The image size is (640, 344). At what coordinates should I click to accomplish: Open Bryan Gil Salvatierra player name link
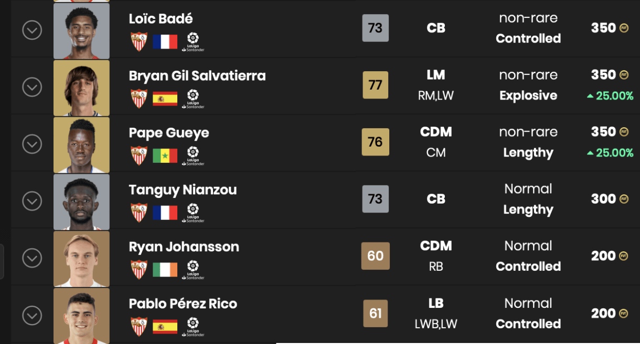[x=197, y=76]
